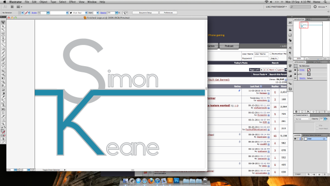
Task: Enable Invert Mask checkbox in Transparency panel
Action: coord(317,129)
